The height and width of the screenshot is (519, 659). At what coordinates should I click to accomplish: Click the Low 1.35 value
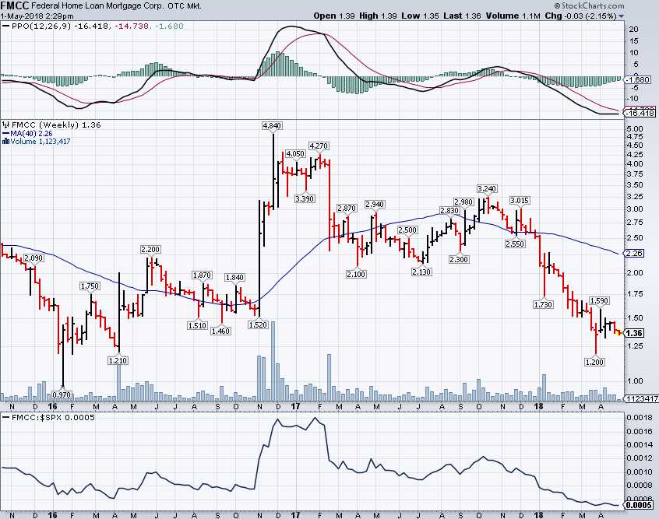pos(420,16)
